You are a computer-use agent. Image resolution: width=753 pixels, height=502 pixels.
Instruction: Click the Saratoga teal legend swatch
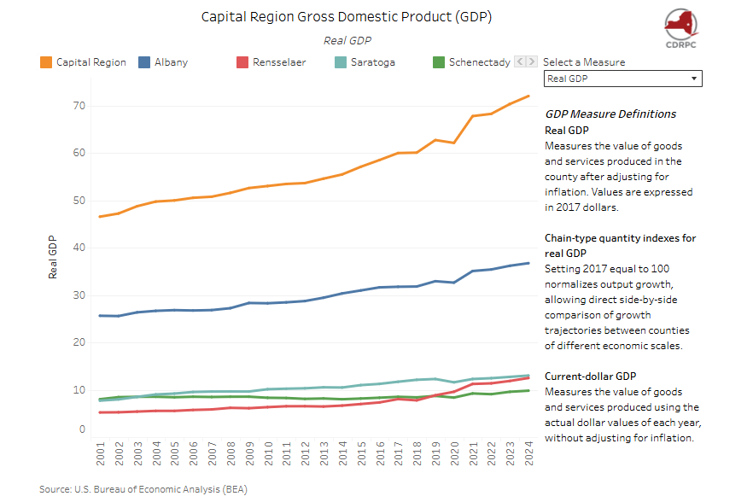(341, 62)
